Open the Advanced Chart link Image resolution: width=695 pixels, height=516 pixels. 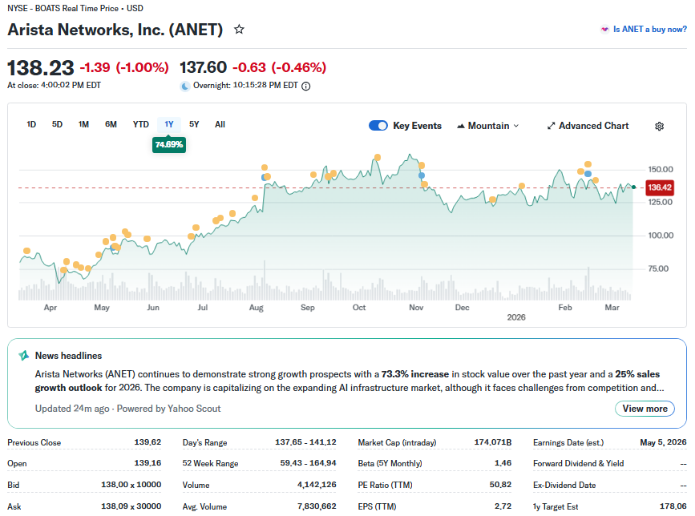coord(588,126)
